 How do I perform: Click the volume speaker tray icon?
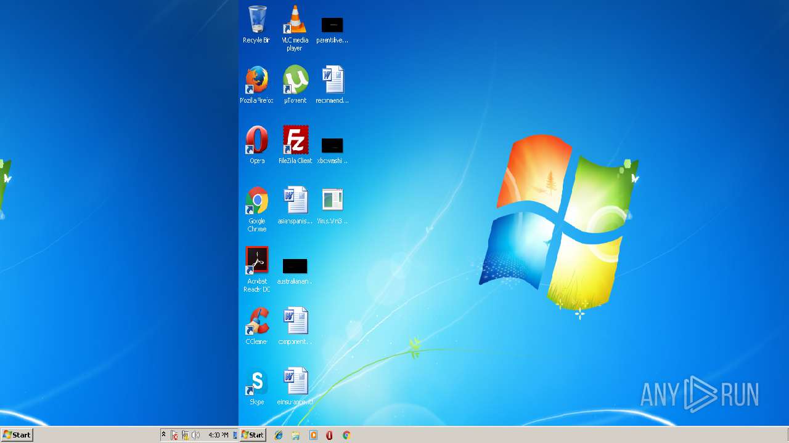(x=196, y=435)
